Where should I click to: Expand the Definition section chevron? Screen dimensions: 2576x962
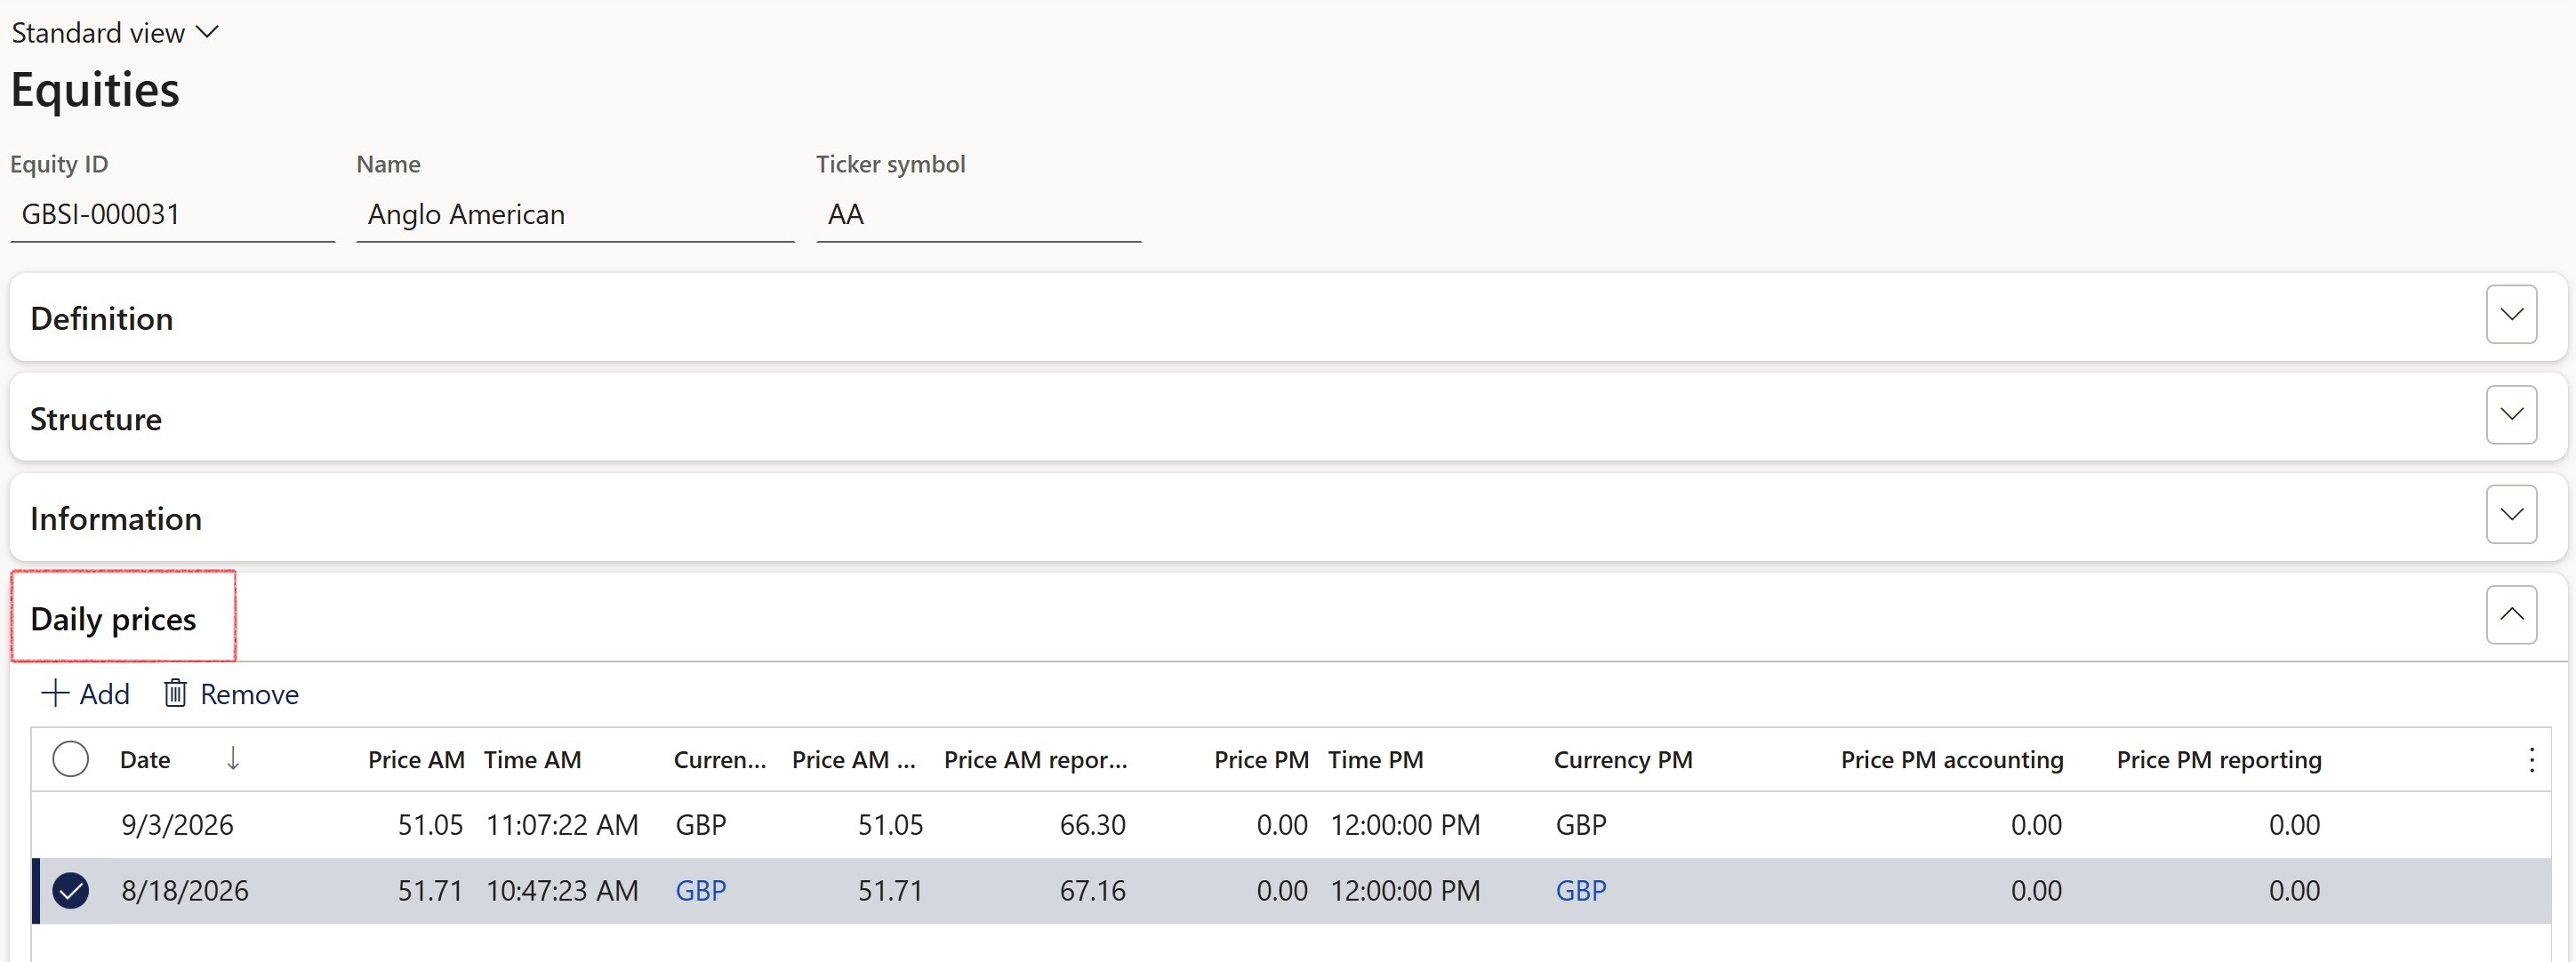coord(2511,314)
